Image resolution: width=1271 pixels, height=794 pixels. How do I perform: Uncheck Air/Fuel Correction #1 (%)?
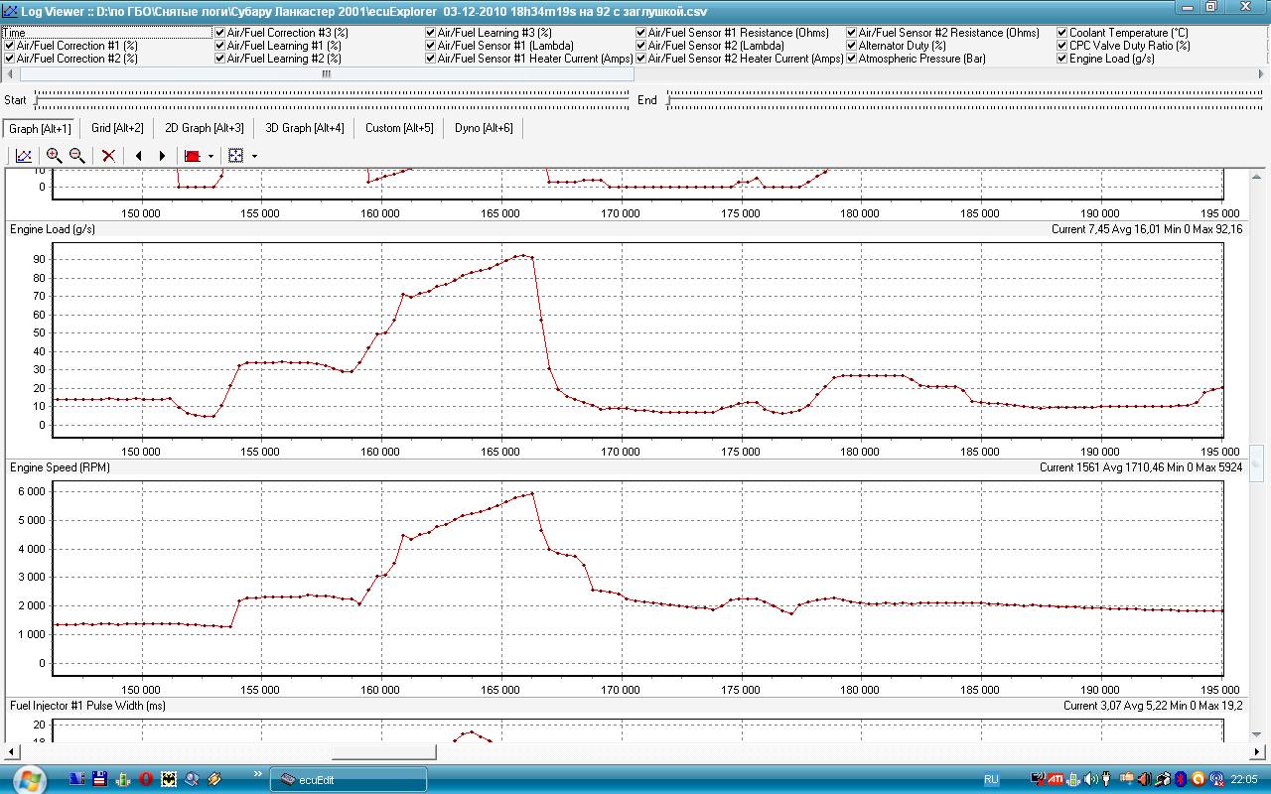tap(9, 46)
